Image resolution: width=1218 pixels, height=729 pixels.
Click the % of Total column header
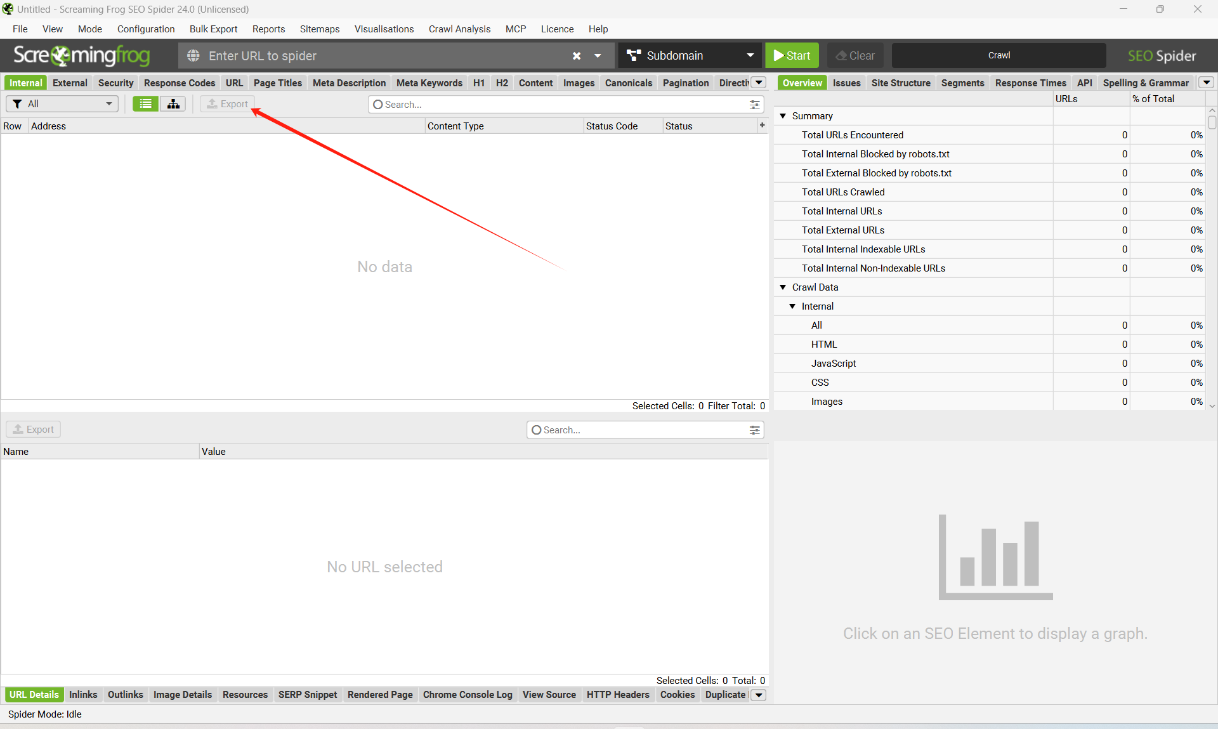[1167, 99]
